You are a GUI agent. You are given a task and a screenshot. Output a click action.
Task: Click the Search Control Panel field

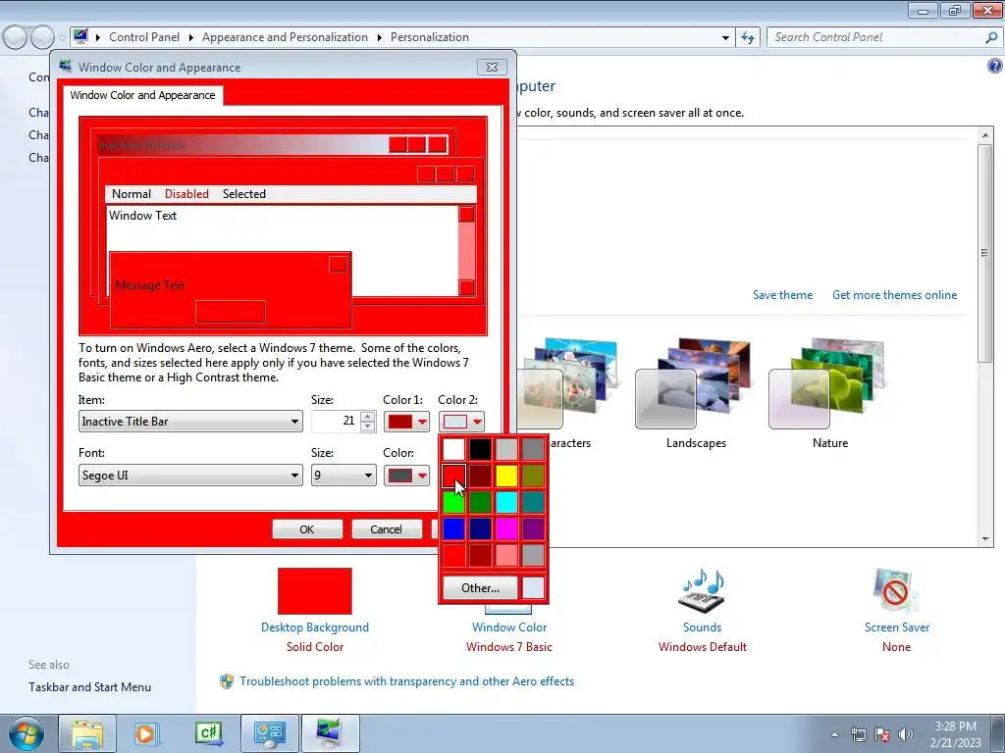(x=875, y=37)
